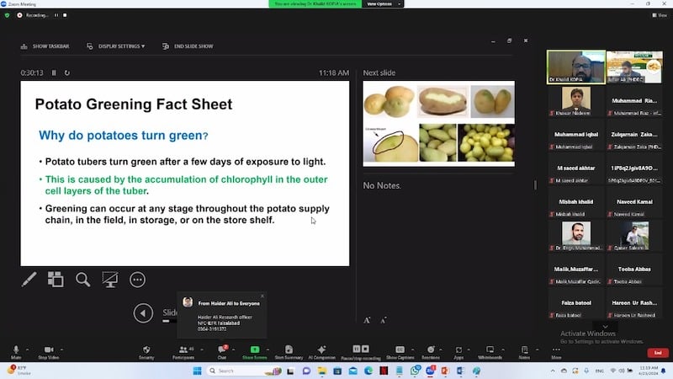Pause the presenter view timer

(54, 73)
